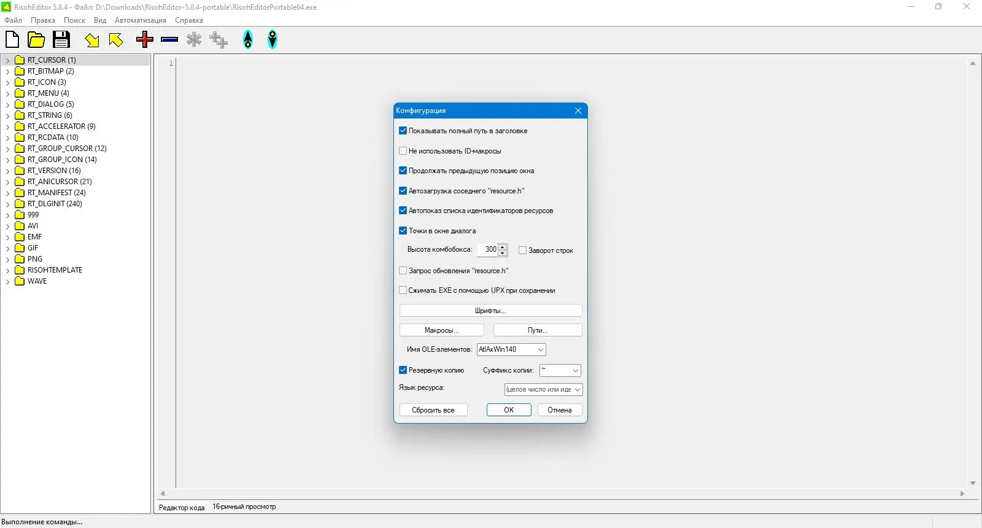Click 'Сбросить все' to reset settings
The width and height of the screenshot is (982, 528).
pos(433,410)
